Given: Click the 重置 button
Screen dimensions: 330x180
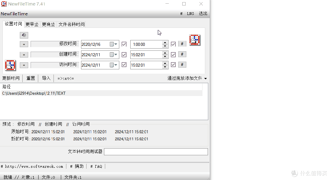Looking at the screenshot, I should [x=31, y=78].
